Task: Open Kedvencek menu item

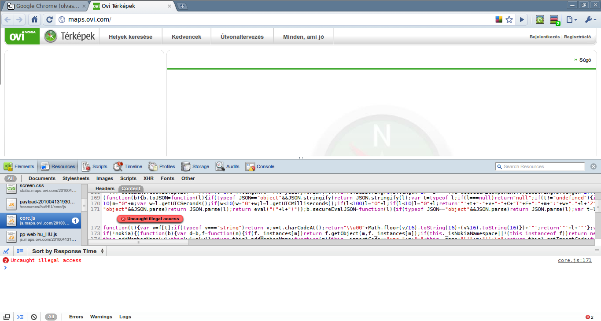Action: coord(187,37)
